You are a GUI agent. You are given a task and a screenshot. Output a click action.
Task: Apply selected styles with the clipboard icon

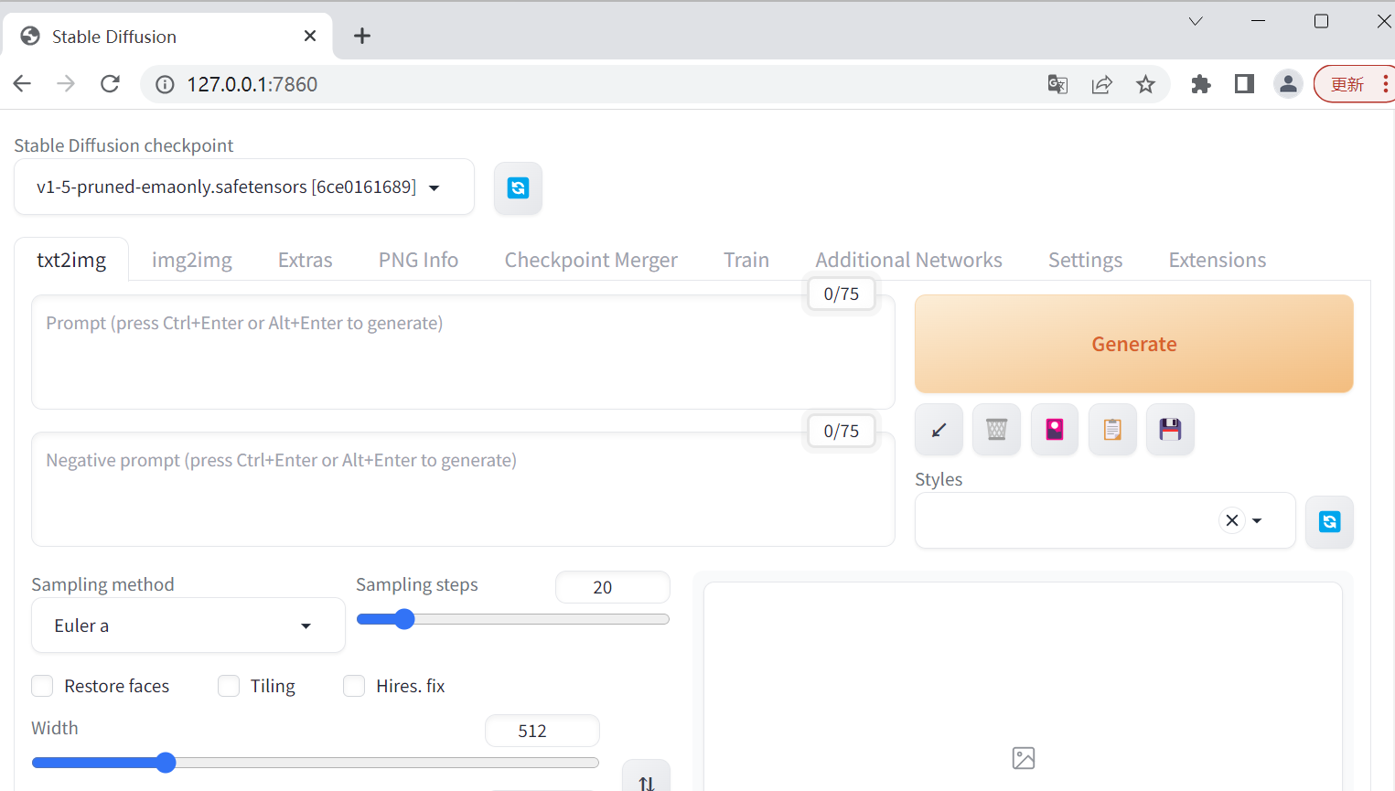[1112, 430]
